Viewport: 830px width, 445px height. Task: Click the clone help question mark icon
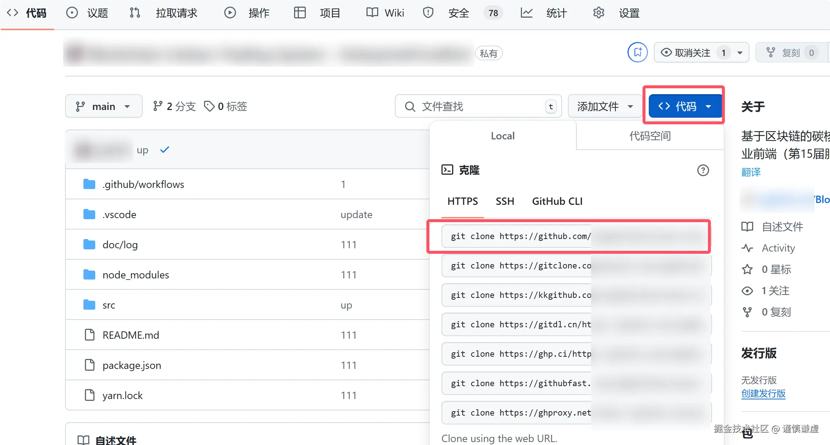703,170
